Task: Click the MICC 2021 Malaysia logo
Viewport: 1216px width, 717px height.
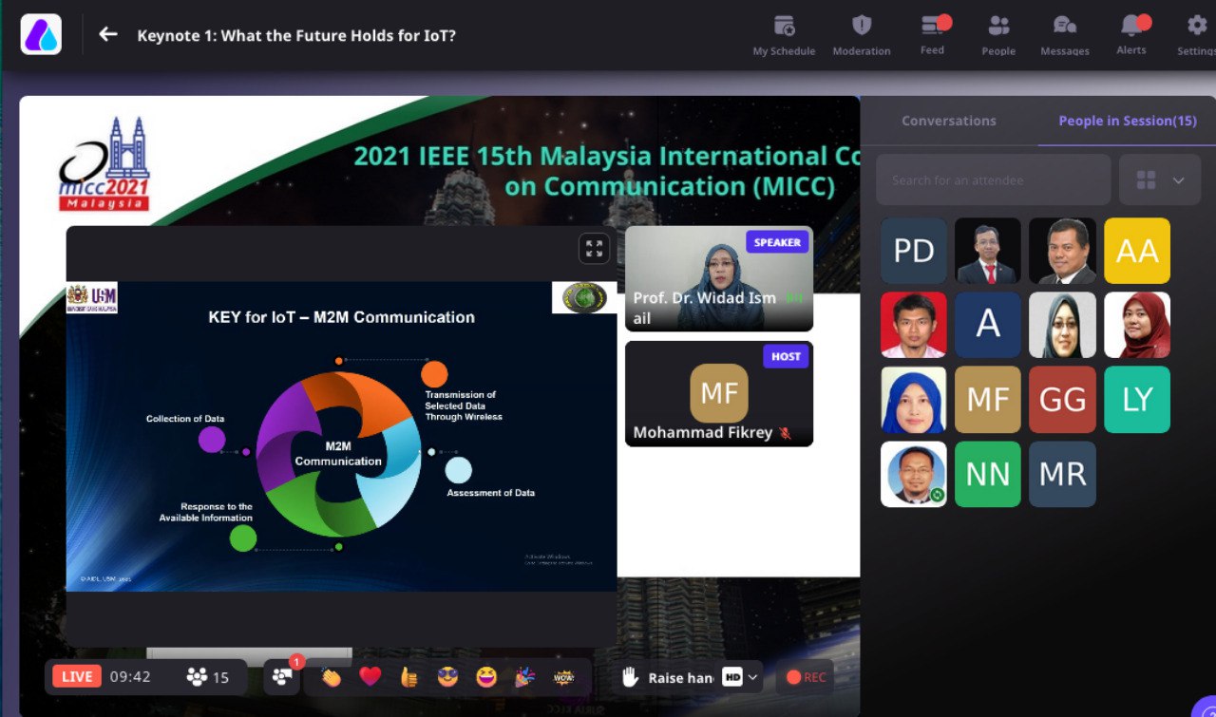Action: pyautogui.click(x=104, y=165)
